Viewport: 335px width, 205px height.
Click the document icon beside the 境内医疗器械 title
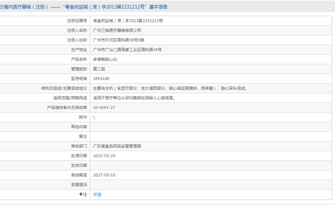pyautogui.click(x=1, y=7)
